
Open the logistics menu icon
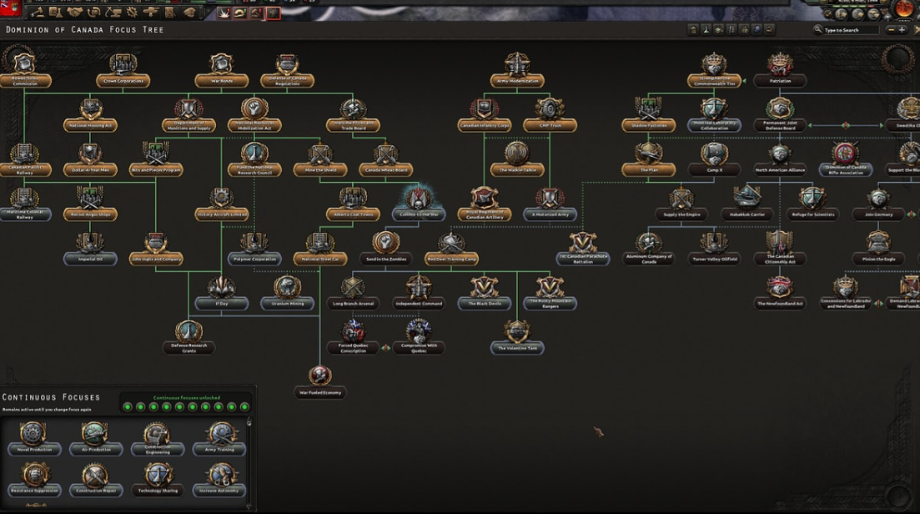[169, 13]
